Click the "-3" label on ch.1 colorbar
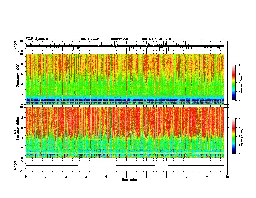Image resolution: width=256 pixels, height=198 pixels. (x=239, y=65)
